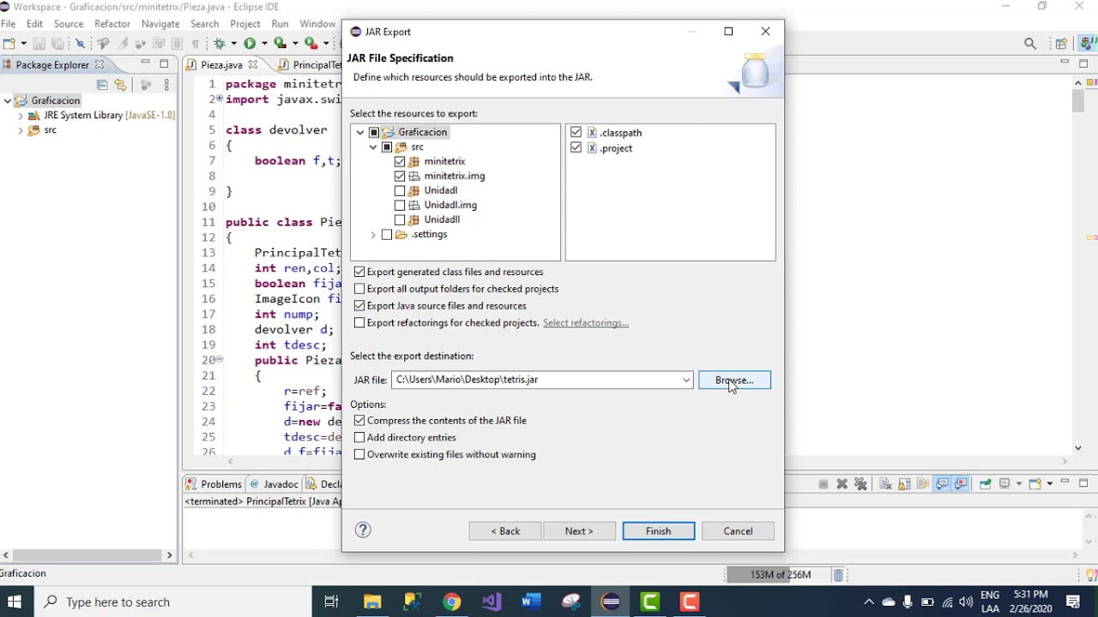This screenshot has height=617, width=1098.
Task: Enable Add directory entries option
Action: pyautogui.click(x=359, y=438)
